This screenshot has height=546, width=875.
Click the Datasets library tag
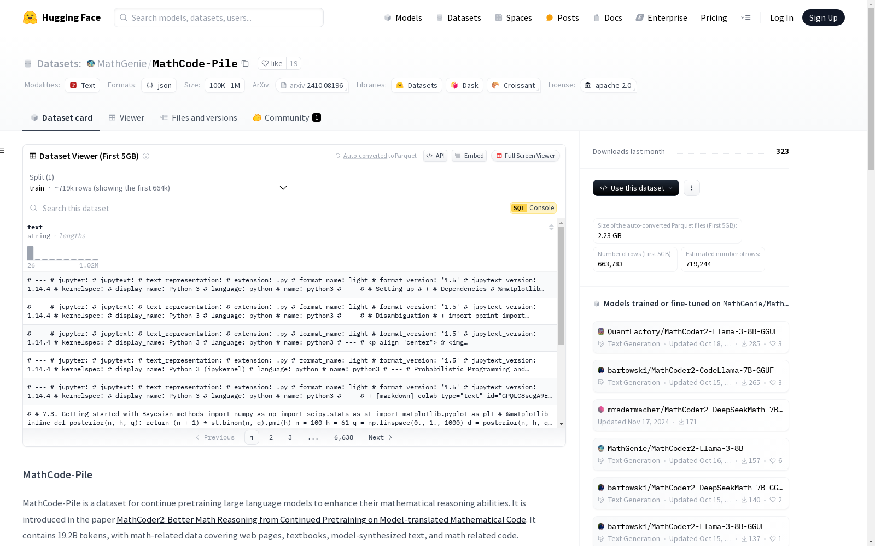click(x=417, y=85)
